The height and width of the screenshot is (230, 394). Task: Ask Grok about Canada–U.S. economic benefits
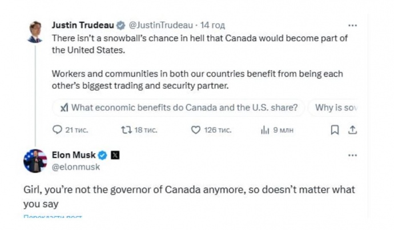178,107
